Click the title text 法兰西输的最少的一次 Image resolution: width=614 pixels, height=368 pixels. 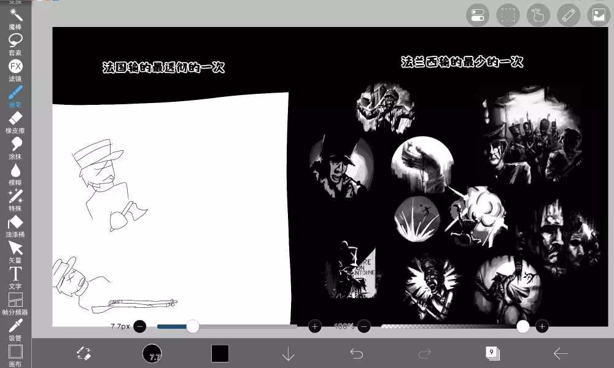coord(462,62)
